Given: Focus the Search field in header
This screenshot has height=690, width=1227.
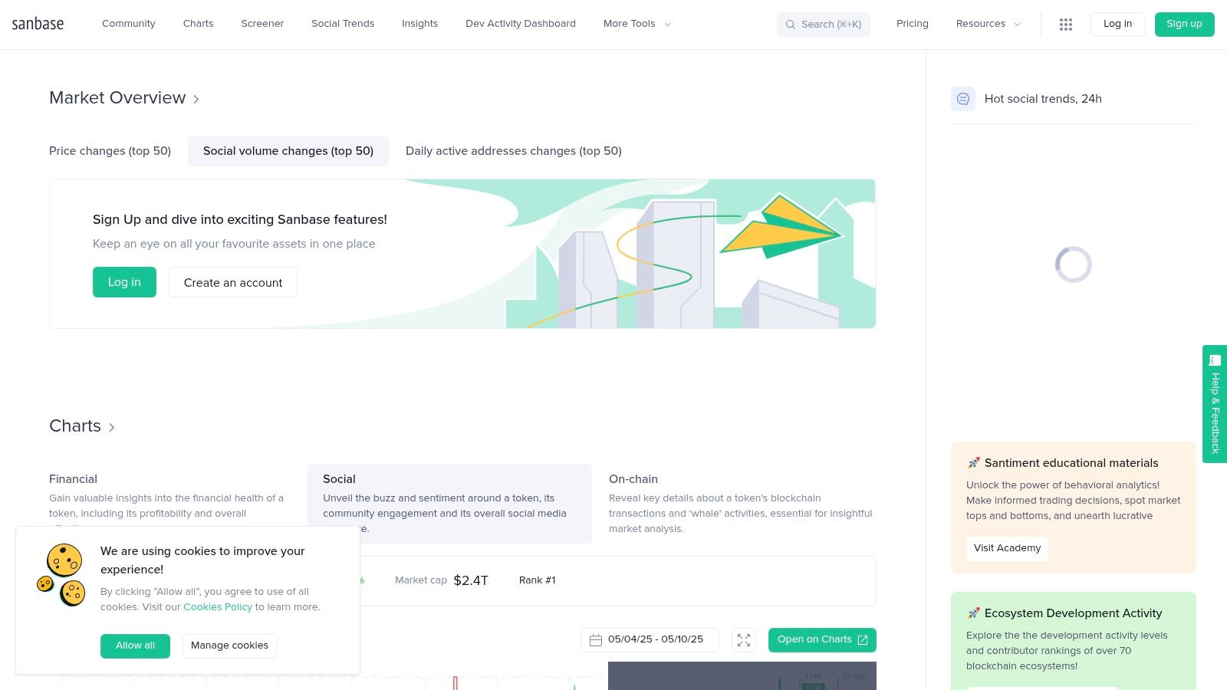Looking at the screenshot, I should click(824, 25).
